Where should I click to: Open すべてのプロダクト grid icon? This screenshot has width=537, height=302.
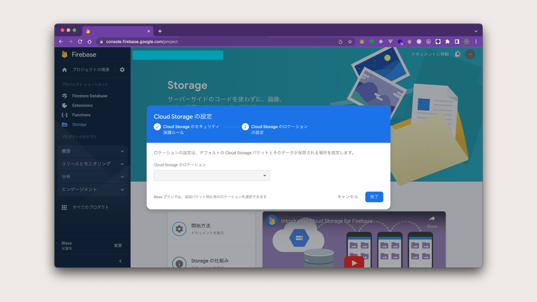[x=64, y=207]
